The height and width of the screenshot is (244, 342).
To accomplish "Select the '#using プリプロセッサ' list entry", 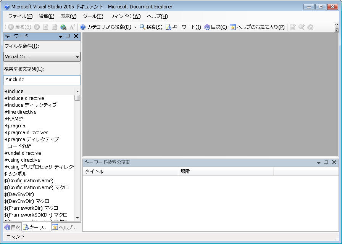I will 39,167.
